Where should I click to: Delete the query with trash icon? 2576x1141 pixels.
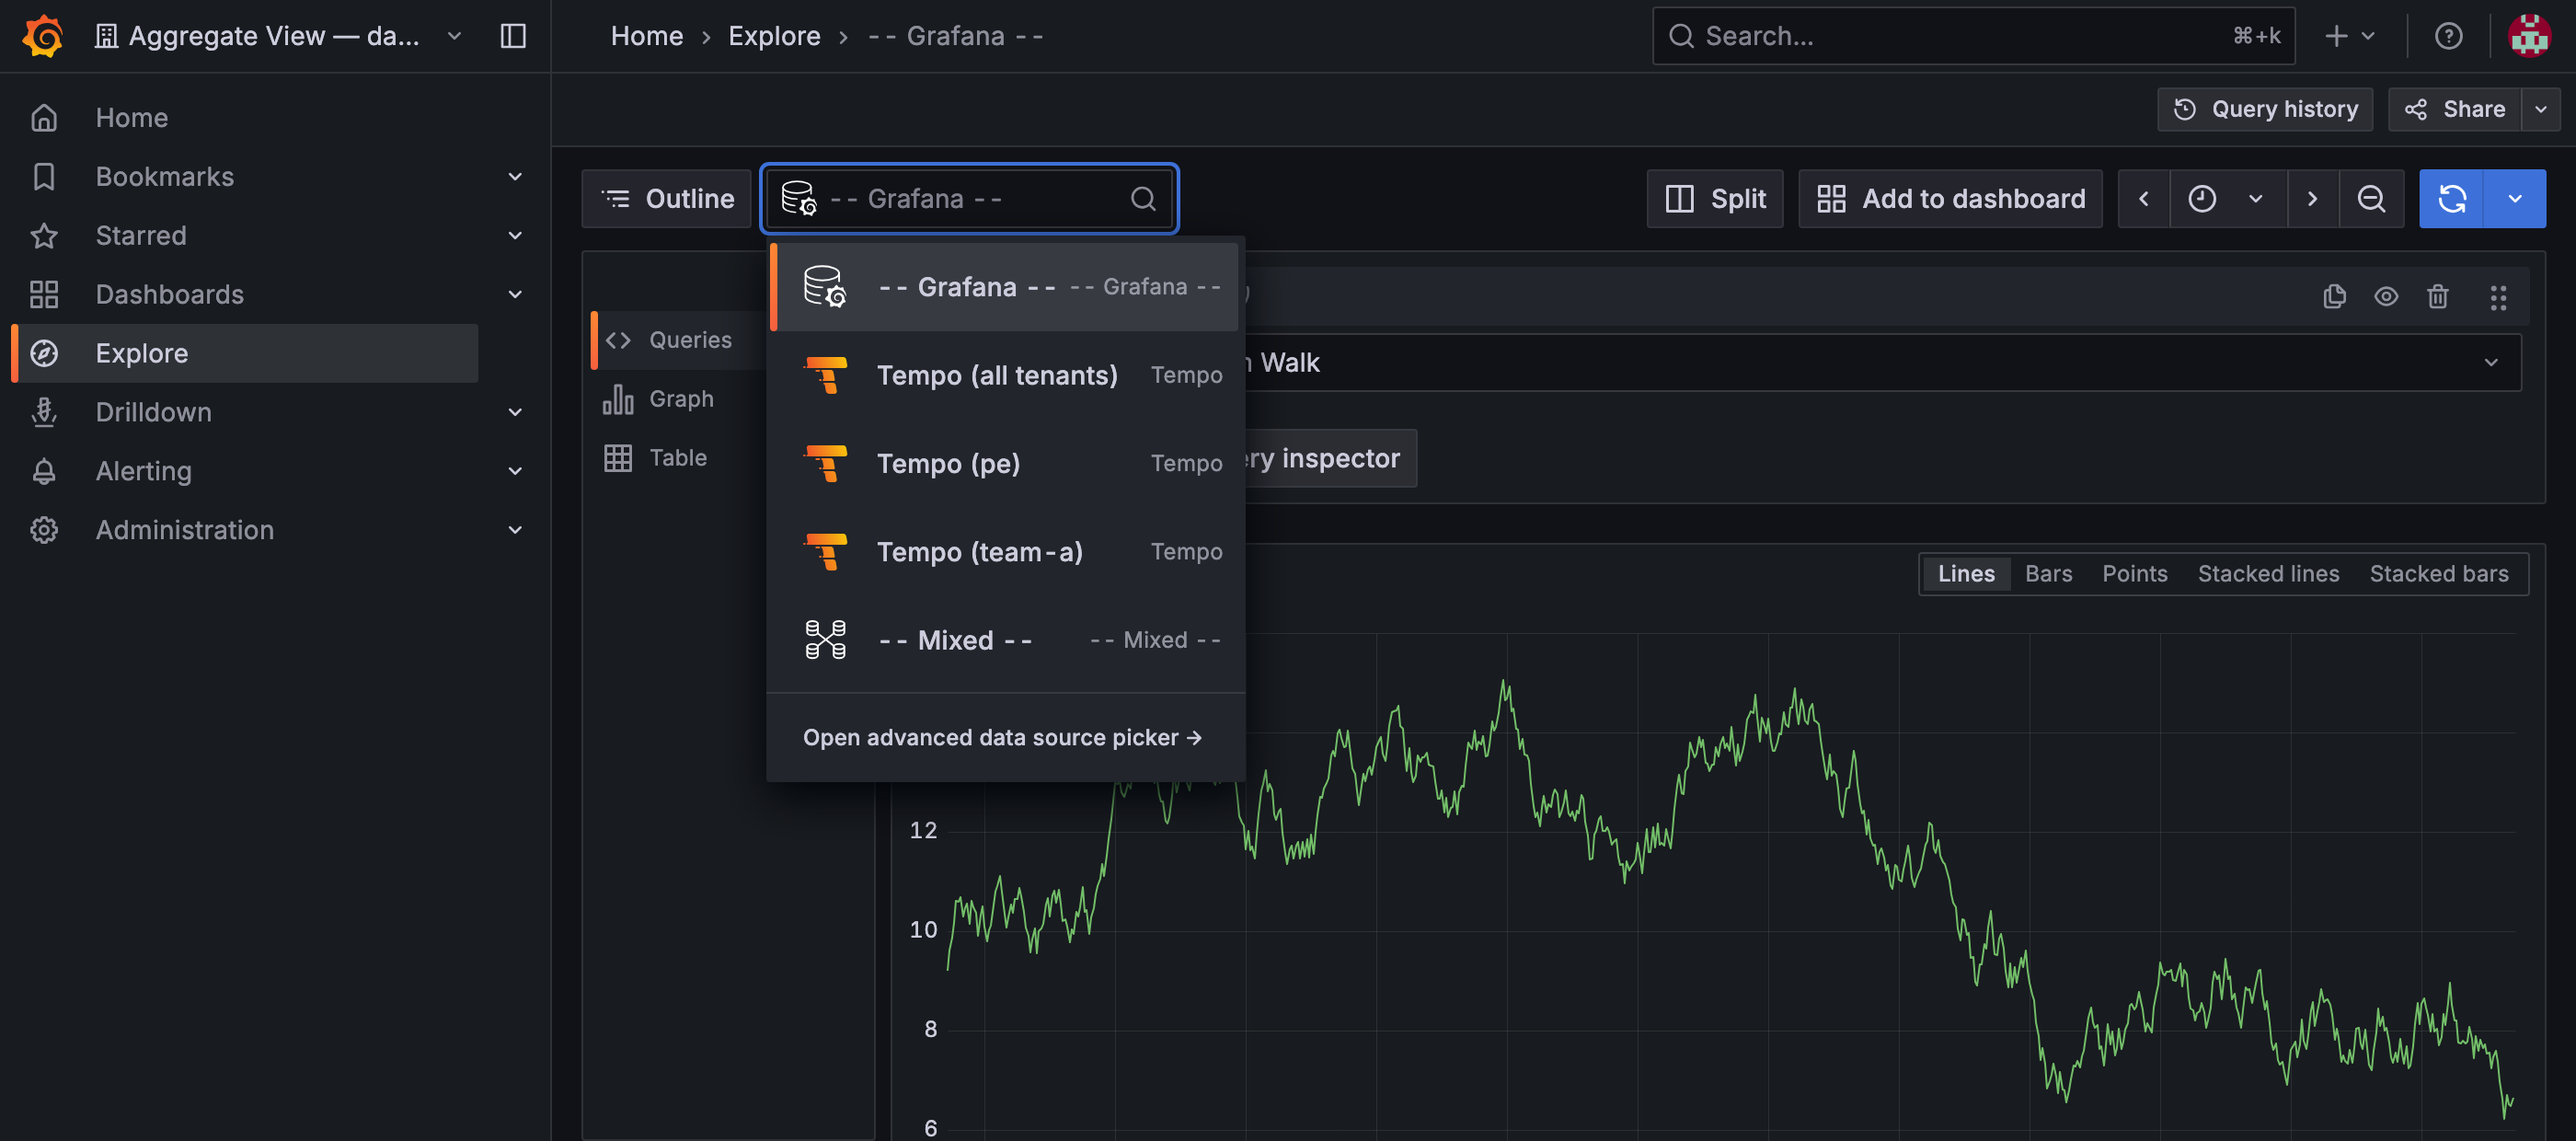(2437, 297)
